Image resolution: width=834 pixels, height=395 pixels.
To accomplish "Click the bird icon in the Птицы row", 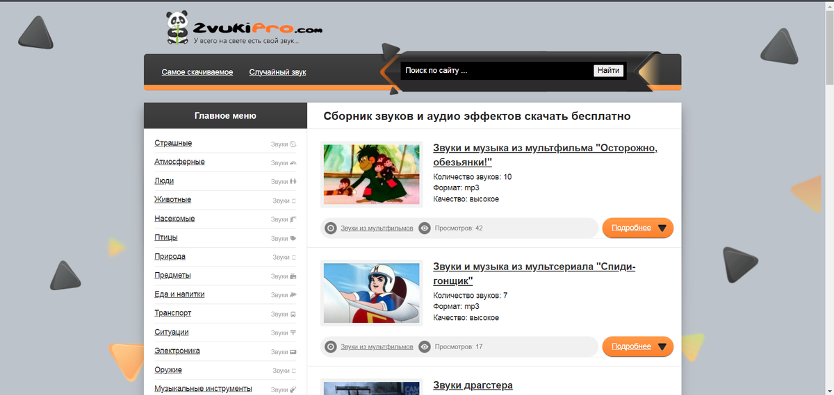I will [x=293, y=238].
